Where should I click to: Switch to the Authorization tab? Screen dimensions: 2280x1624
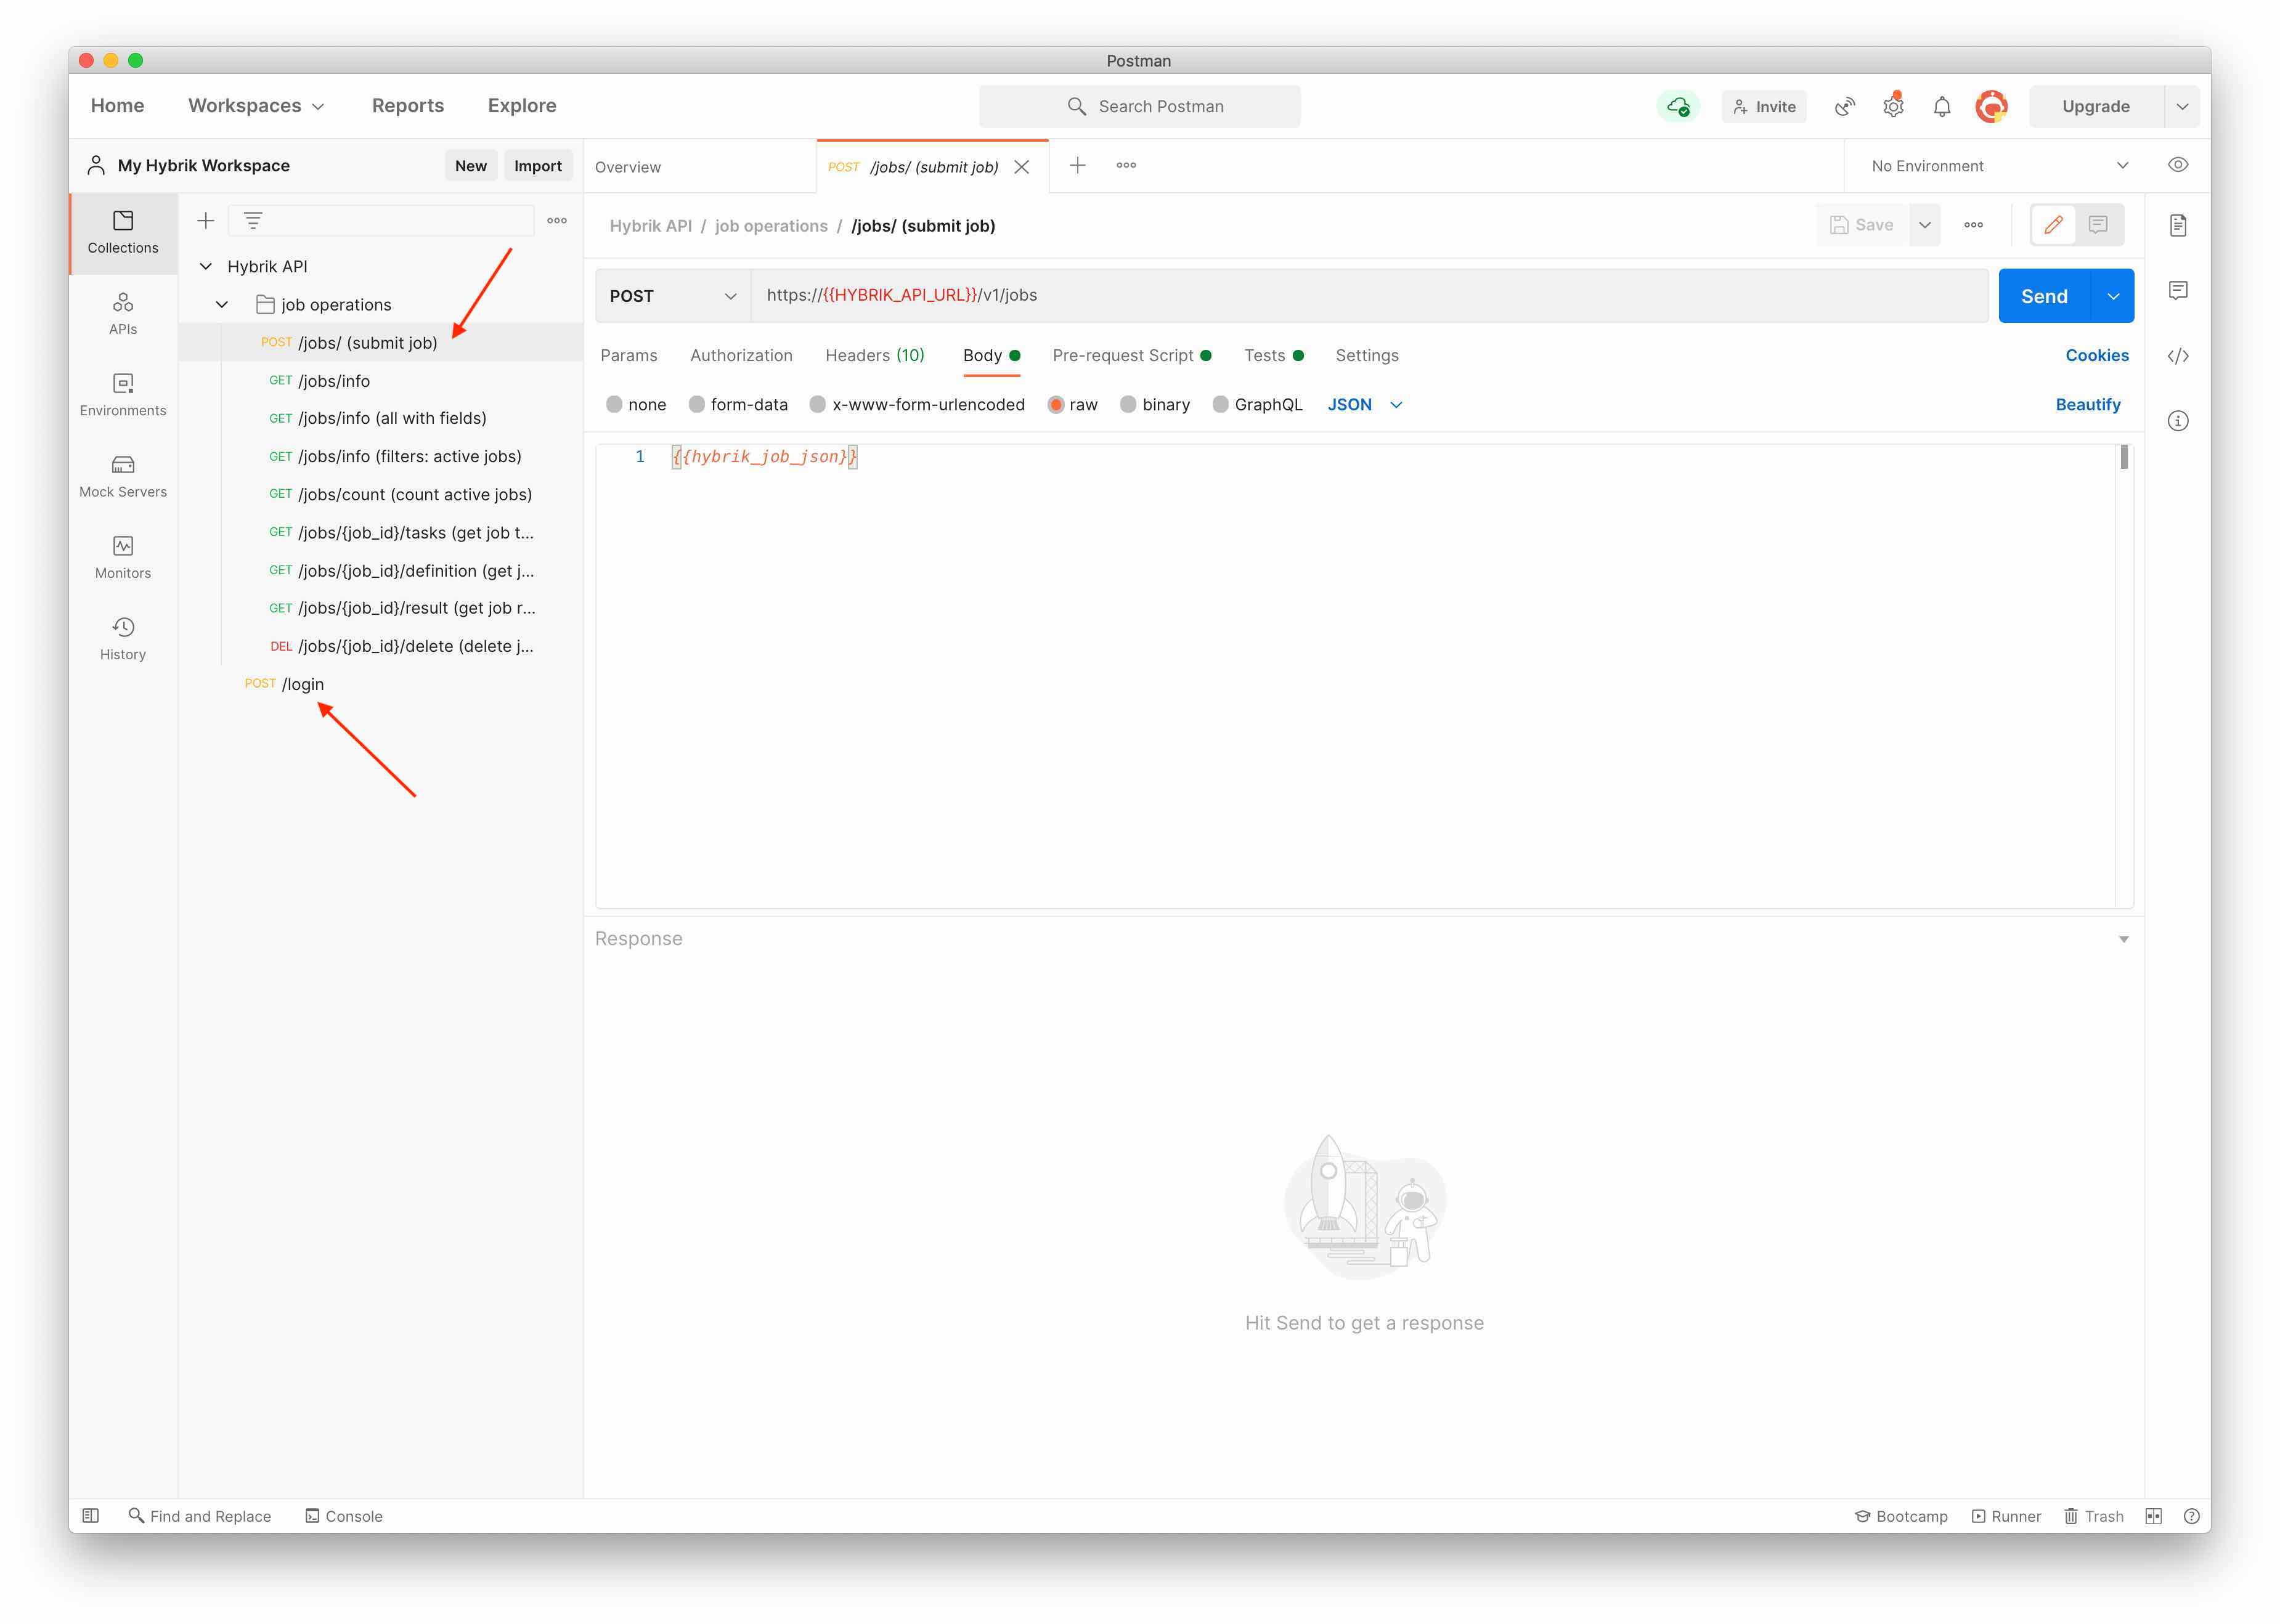(x=741, y=355)
